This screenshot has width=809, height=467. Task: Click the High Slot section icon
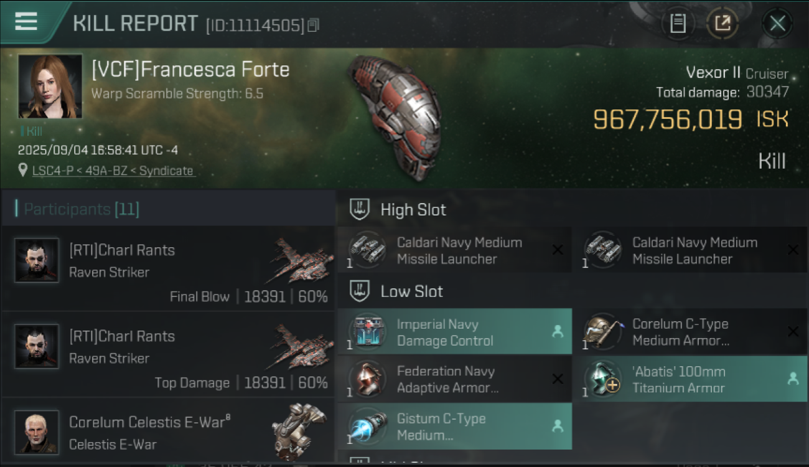point(359,209)
